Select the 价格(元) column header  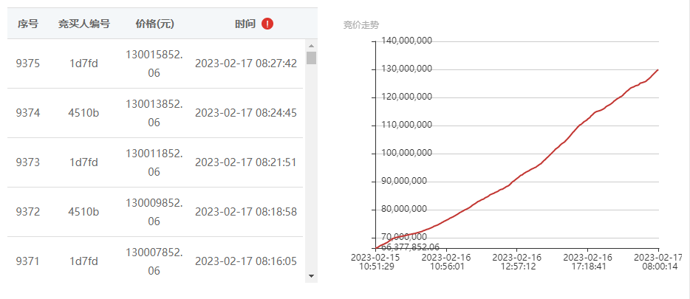tap(154, 24)
